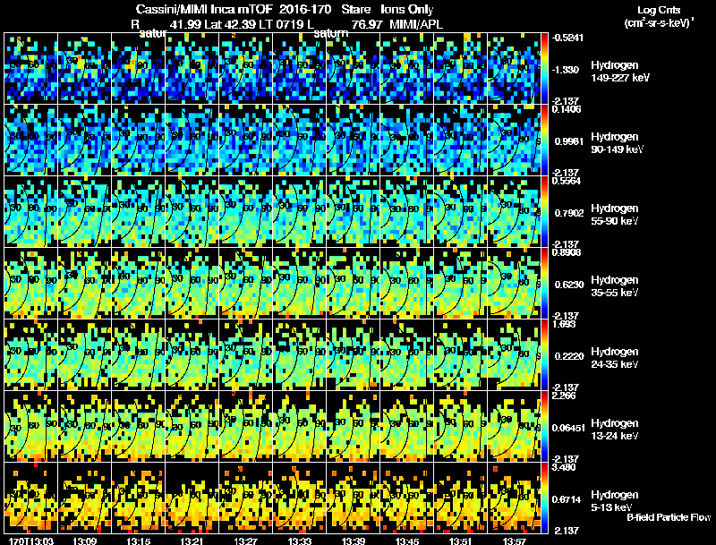Click the 'Hydrogen 55-90 keV' row label
The height and width of the screenshot is (545, 716).
tap(615, 215)
